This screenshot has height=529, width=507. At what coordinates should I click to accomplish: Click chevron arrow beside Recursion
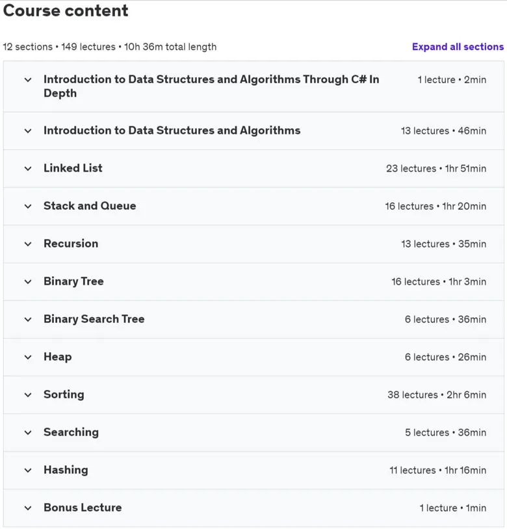(x=28, y=244)
